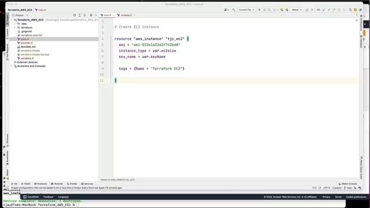
Task: Open the Current File run configuration dropdown
Action: tap(246, 10)
